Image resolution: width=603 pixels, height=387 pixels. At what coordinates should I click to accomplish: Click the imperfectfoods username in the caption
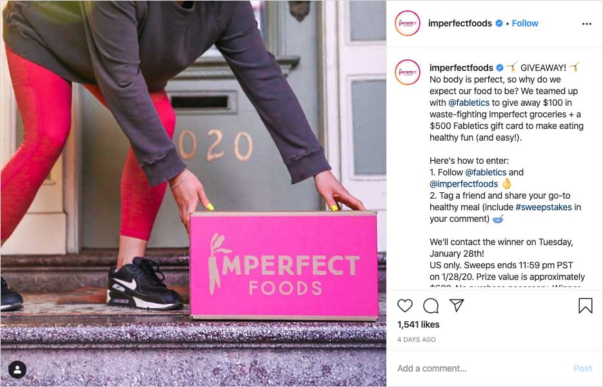[461, 68]
